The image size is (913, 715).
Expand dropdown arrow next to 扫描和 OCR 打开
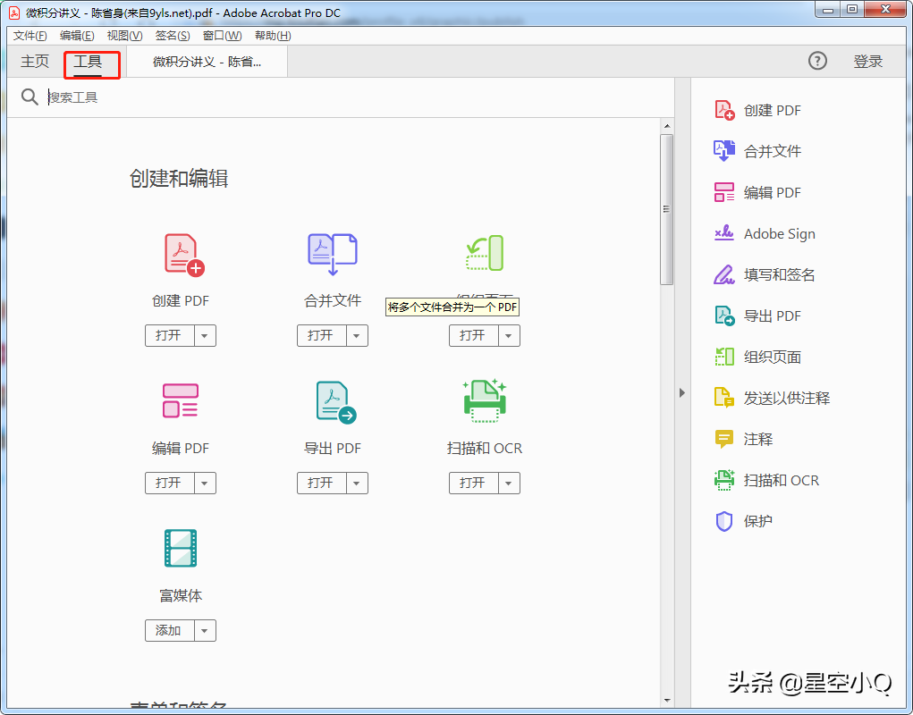tap(509, 483)
